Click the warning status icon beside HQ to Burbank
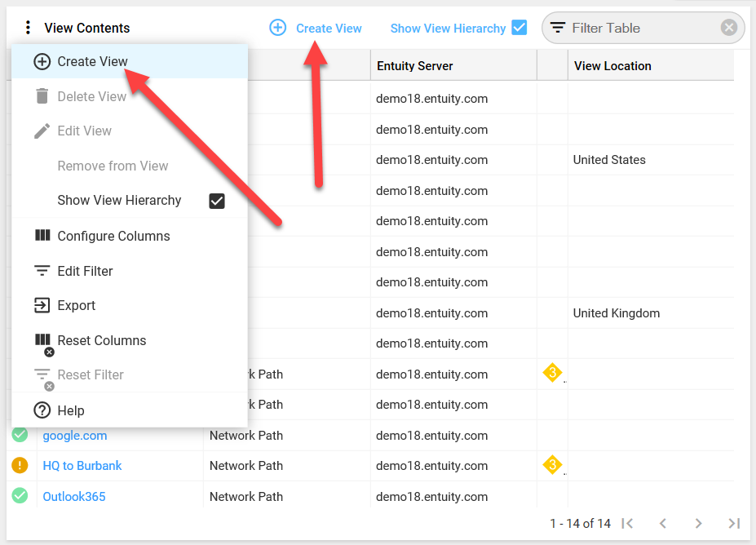 point(20,465)
